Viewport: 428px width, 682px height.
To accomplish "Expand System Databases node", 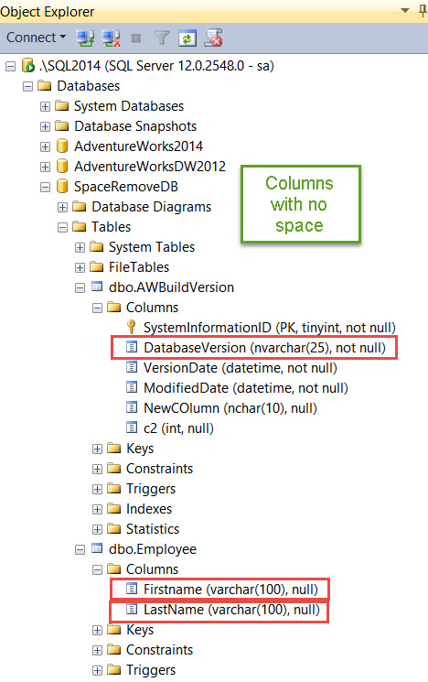I will 45,106.
